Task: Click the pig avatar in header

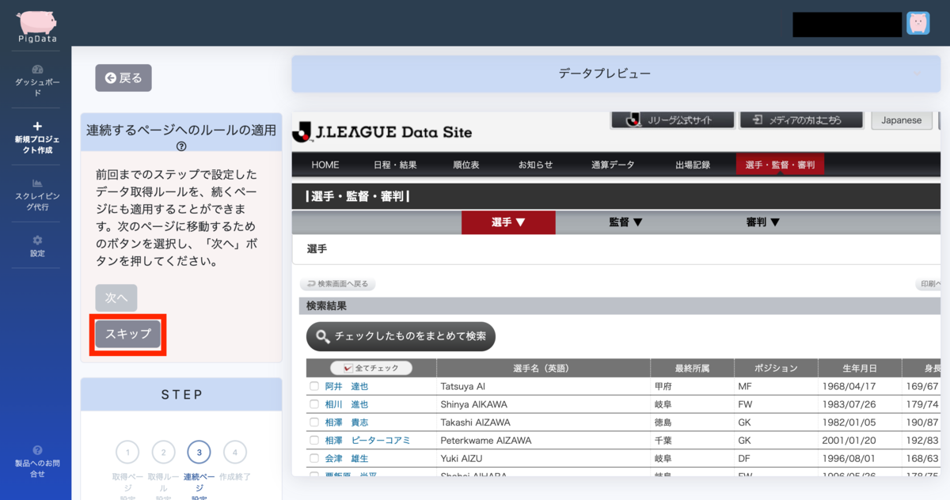Action: (918, 24)
